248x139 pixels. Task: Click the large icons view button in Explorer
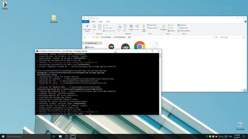(245, 90)
